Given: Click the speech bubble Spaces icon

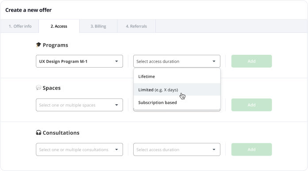Looking at the screenshot, I should (x=38, y=87).
